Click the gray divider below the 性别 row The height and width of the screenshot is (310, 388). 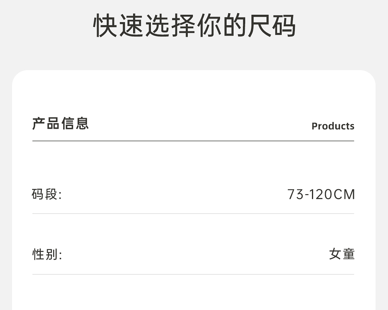click(193, 274)
